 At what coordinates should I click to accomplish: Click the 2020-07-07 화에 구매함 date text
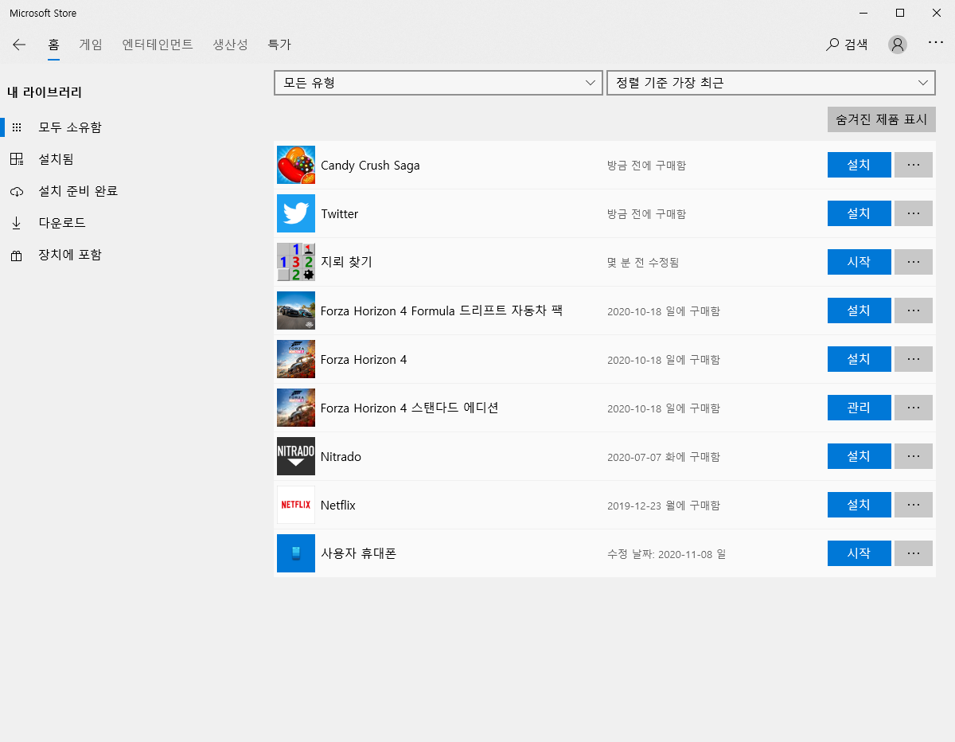pos(664,457)
